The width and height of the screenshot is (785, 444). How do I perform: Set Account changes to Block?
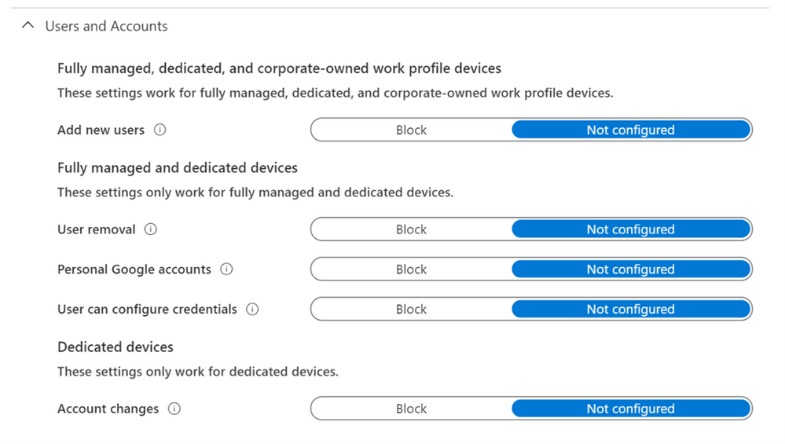(411, 409)
